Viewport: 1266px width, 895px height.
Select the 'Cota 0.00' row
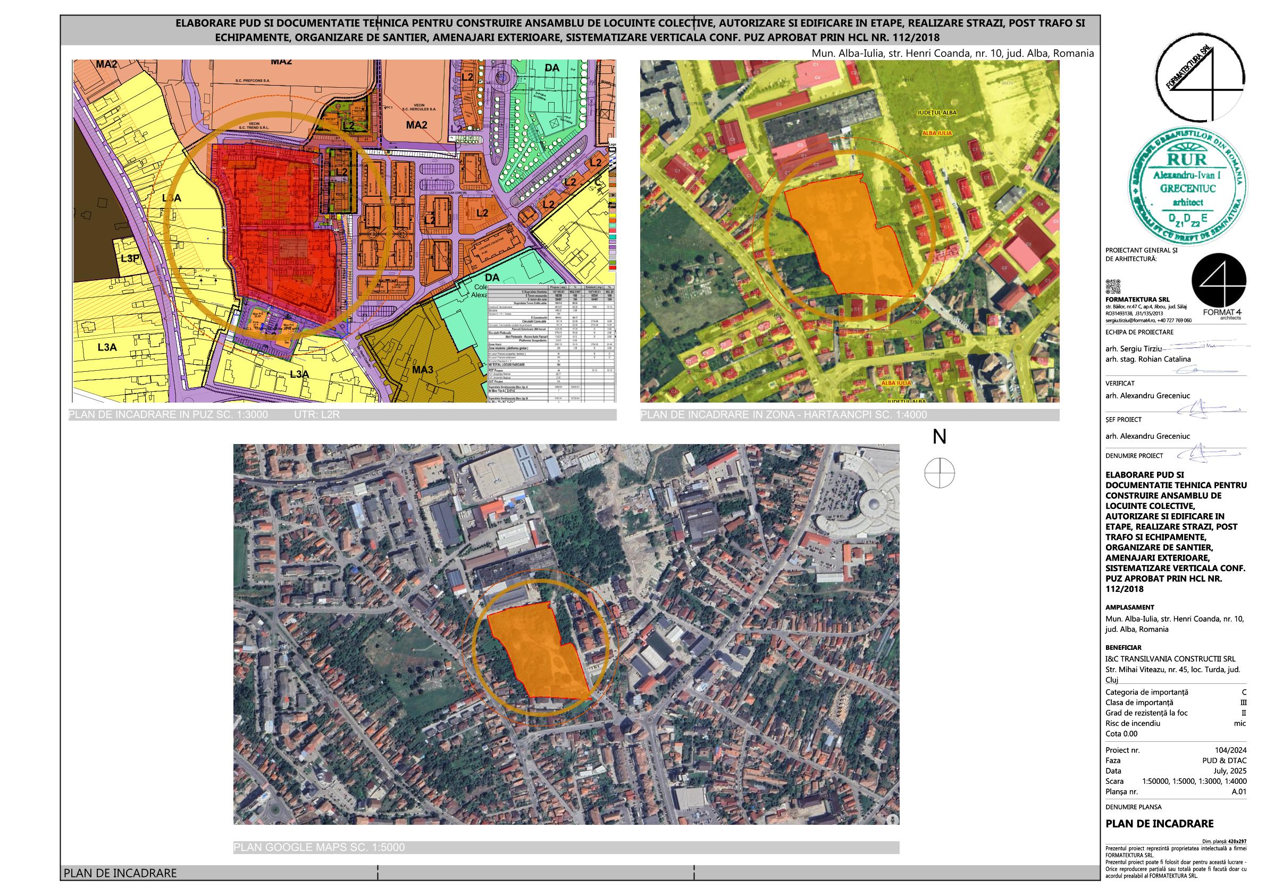point(1121,734)
